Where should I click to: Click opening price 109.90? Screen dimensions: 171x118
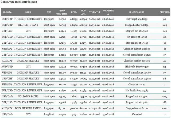click(62, 49)
